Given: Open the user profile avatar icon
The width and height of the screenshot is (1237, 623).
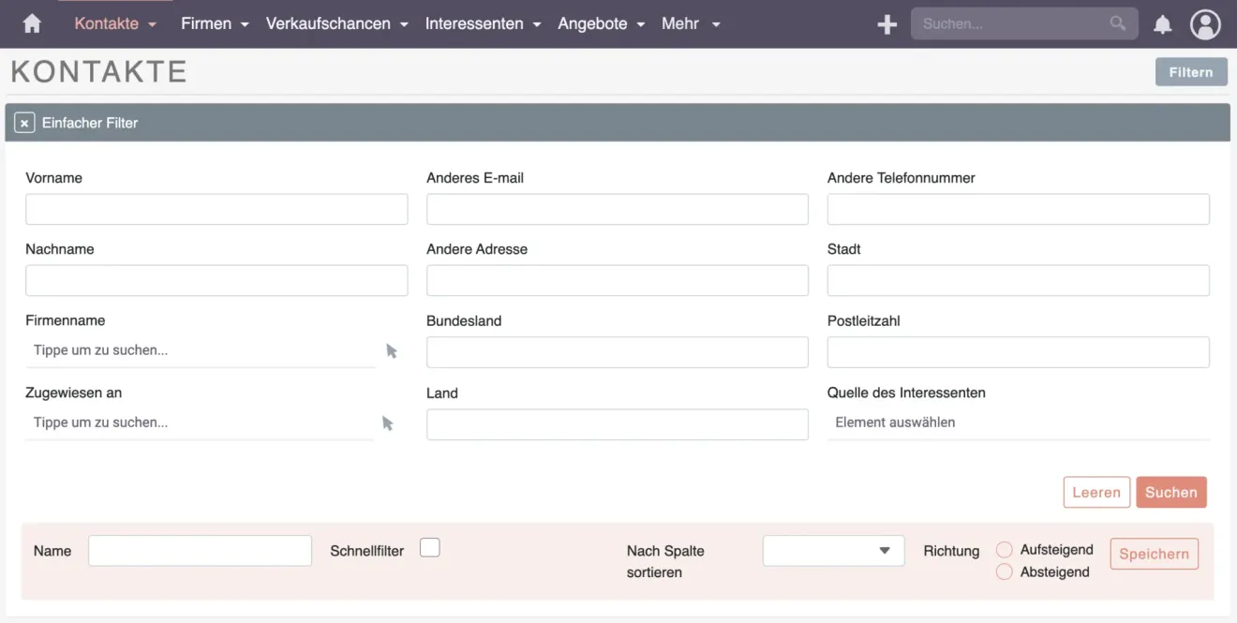Looking at the screenshot, I should point(1205,23).
